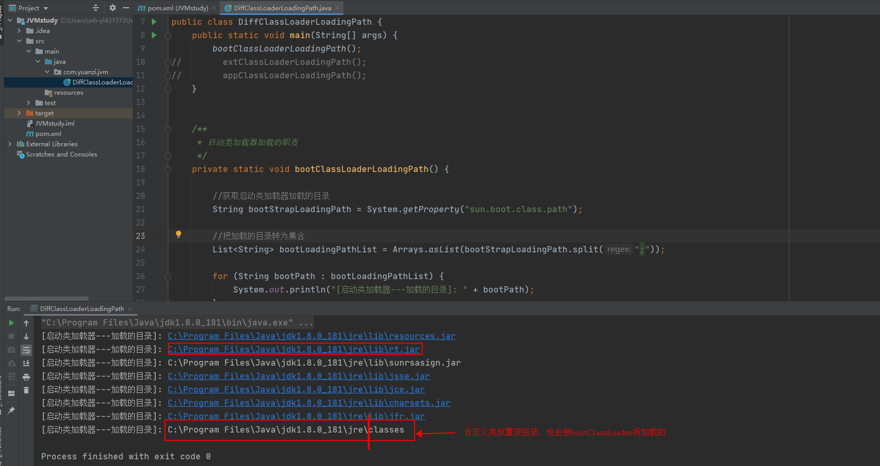This screenshot has height=466, width=880.
Task: Close the DiffClassLoaderLoadingPath.java editor tab
Action: pyautogui.click(x=337, y=8)
